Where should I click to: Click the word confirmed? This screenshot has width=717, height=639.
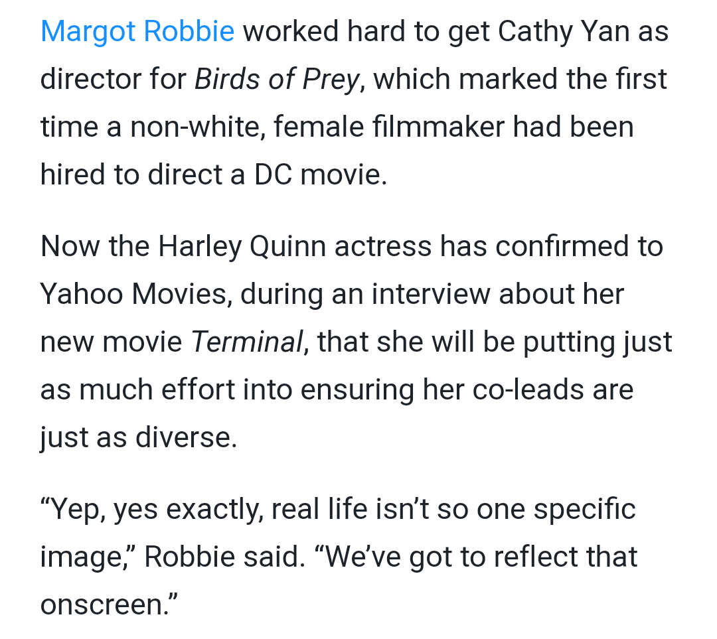(x=566, y=246)
